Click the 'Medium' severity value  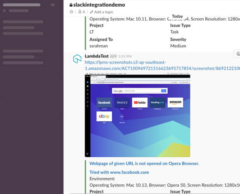(178, 46)
